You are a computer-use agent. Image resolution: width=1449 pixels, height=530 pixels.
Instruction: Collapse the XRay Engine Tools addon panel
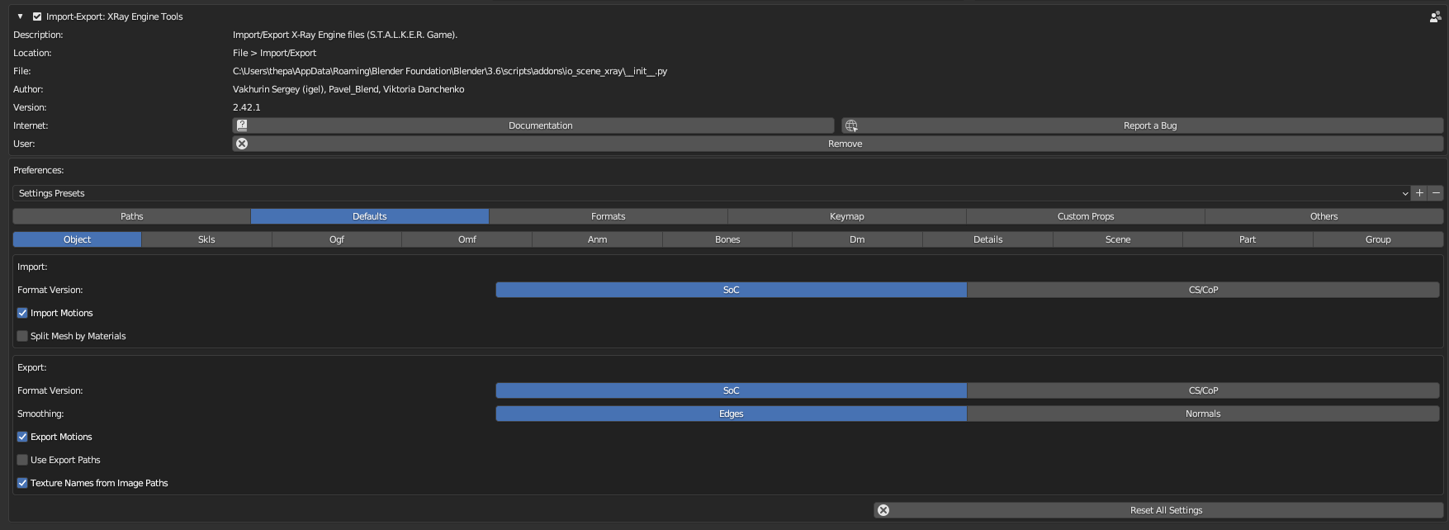coord(20,17)
